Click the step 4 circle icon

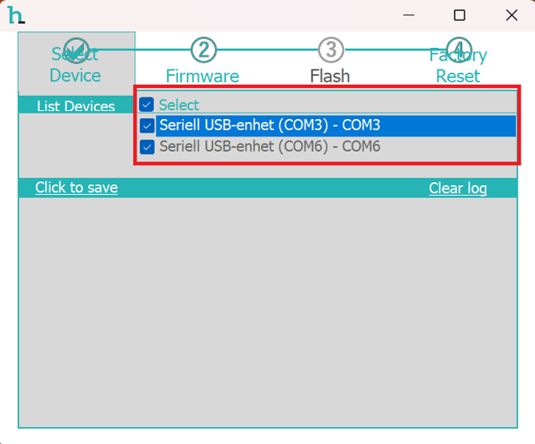tap(458, 50)
